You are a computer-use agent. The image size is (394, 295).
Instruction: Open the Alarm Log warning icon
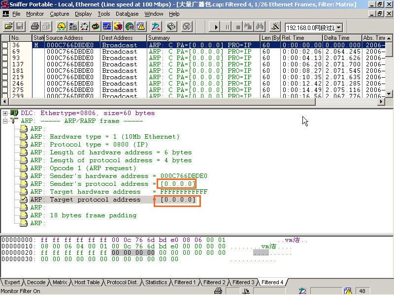[x=141, y=26]
